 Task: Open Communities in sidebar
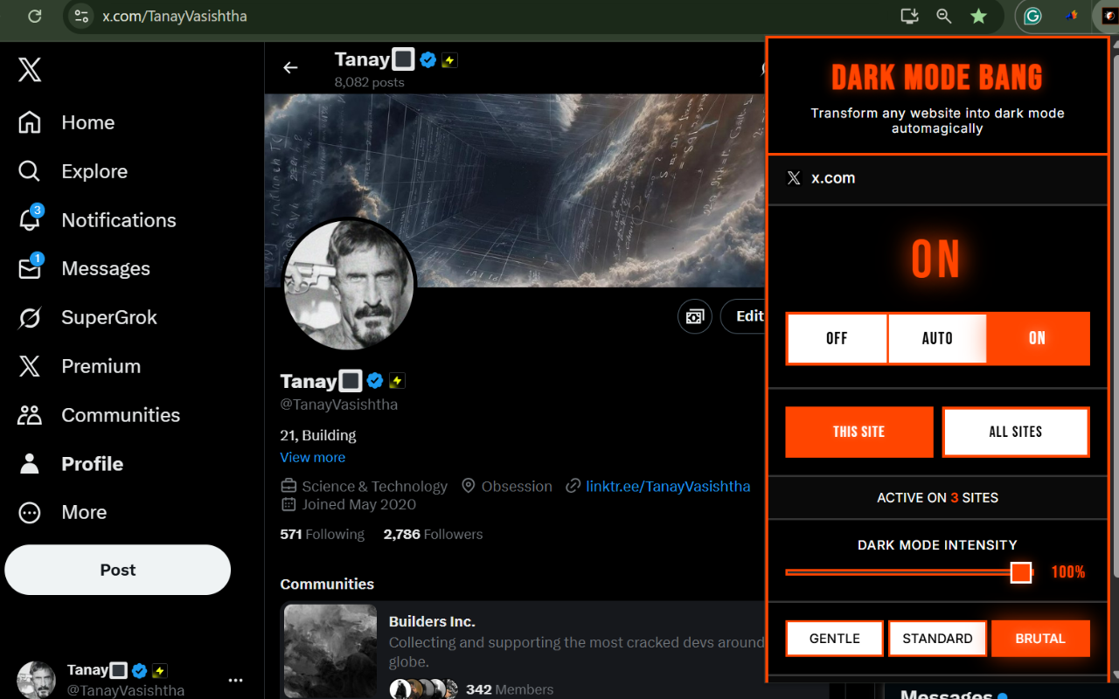click(99, 415)
